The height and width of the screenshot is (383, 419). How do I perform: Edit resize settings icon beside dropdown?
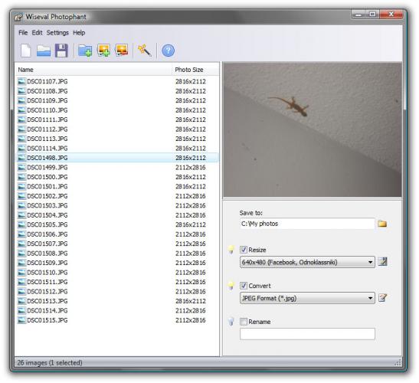coord(382,262)
